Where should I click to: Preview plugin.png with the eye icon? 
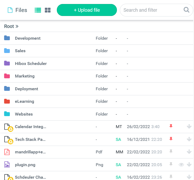pyautogui.click(x=181, y=165)
